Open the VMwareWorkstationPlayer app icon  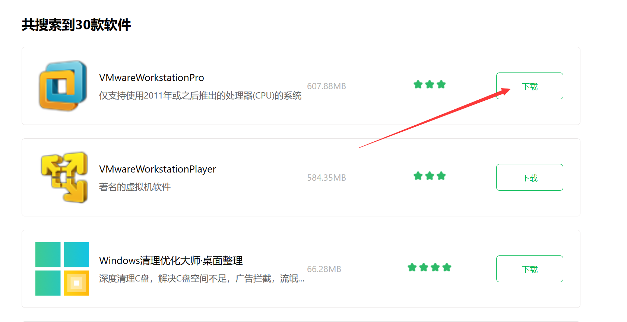pos(64,177)
